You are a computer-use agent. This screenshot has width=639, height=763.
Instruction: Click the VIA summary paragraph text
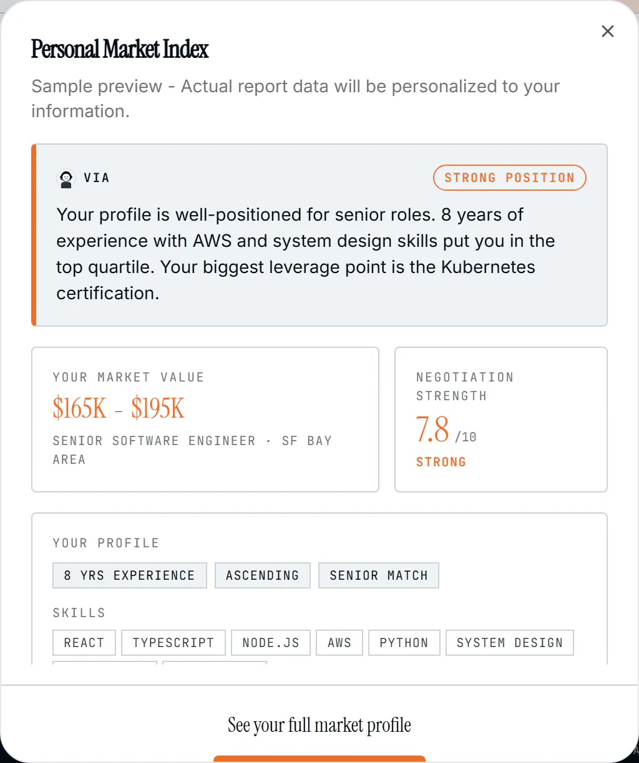click(306, 254)
